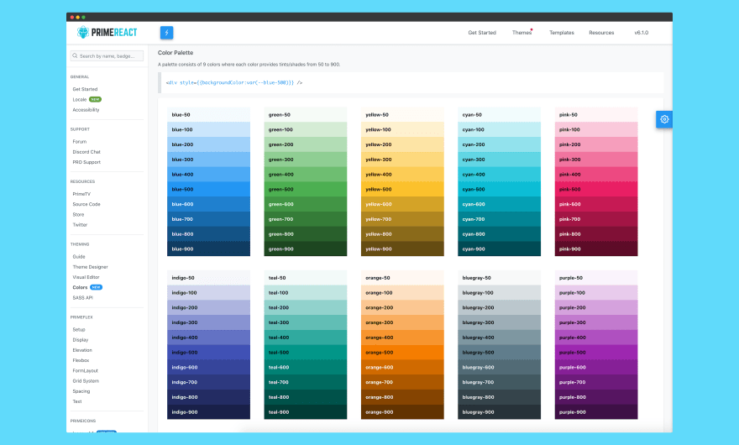The image size is (739, 445).
Task: Click the search magnifier icon
Action: (x=75, y=55)
